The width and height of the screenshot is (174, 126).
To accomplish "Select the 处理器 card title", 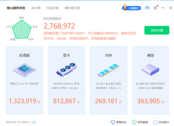I will (24, 55).
